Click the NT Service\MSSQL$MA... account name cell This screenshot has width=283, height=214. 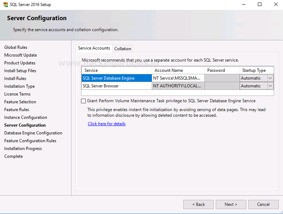pyautogui.click(x=178, y=78)
